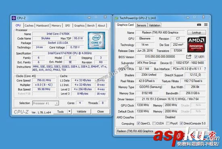222x149 pixels.
Task: Click the AMD CrossFire value 'Disabled'
Action: click(170, 117)
